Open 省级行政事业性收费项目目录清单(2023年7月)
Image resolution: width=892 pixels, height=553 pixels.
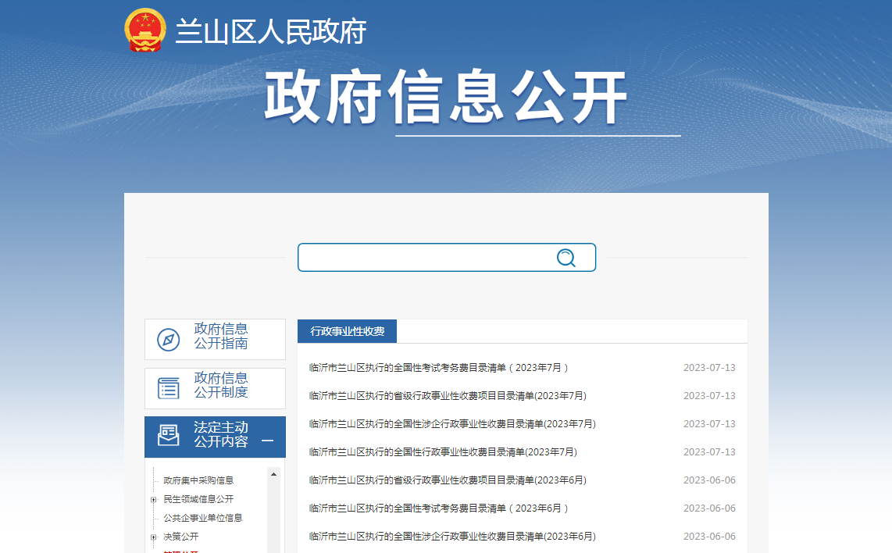tap(448, 396)
